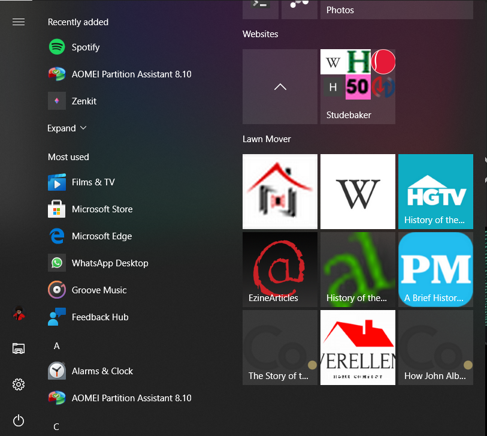Open the PM A Brief Histor... tile
Viewport: 487px width, 436px height.
pos(435,269)
